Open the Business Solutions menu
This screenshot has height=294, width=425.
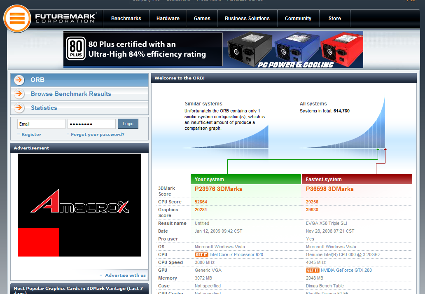(x=247, y=19)
